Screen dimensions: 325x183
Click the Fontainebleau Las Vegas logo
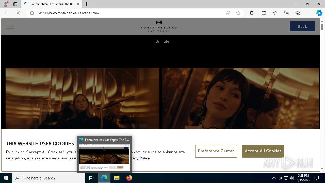pos(159,26)
